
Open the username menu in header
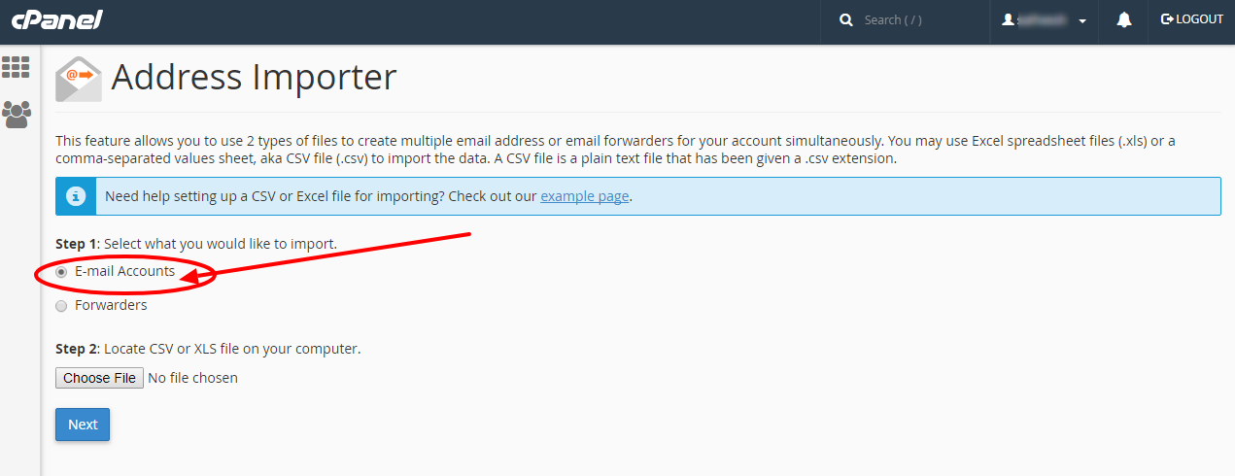(1045, 20)
